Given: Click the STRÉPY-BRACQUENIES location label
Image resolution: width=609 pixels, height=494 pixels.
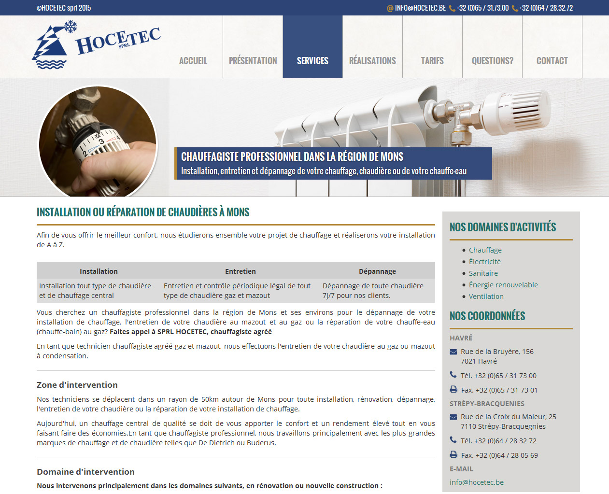Looking at the screenshot, I should point(487,404).
